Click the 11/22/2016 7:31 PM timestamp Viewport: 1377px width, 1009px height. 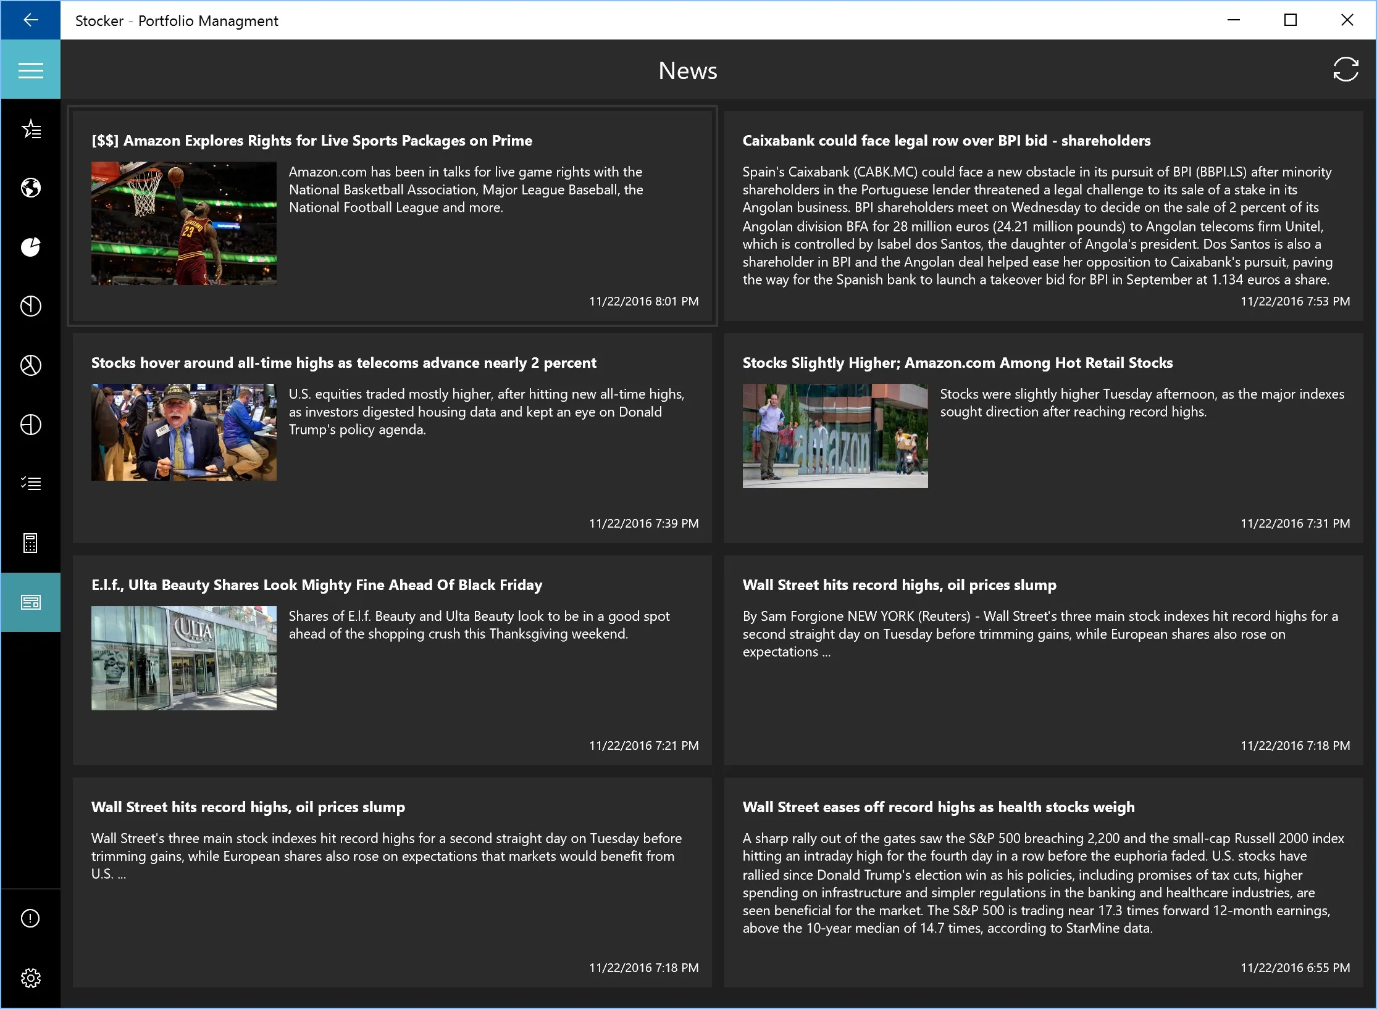(1295, 523)
